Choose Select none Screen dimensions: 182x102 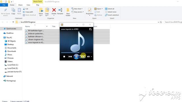click(111, 12)
